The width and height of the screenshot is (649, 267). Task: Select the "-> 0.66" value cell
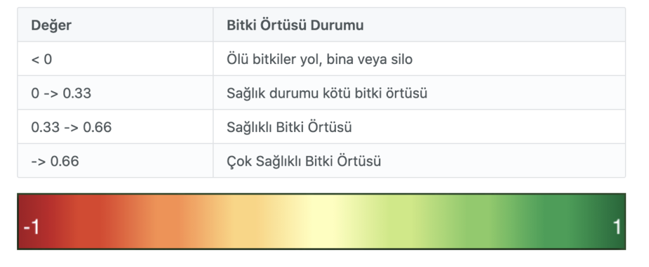pos(55,161)
